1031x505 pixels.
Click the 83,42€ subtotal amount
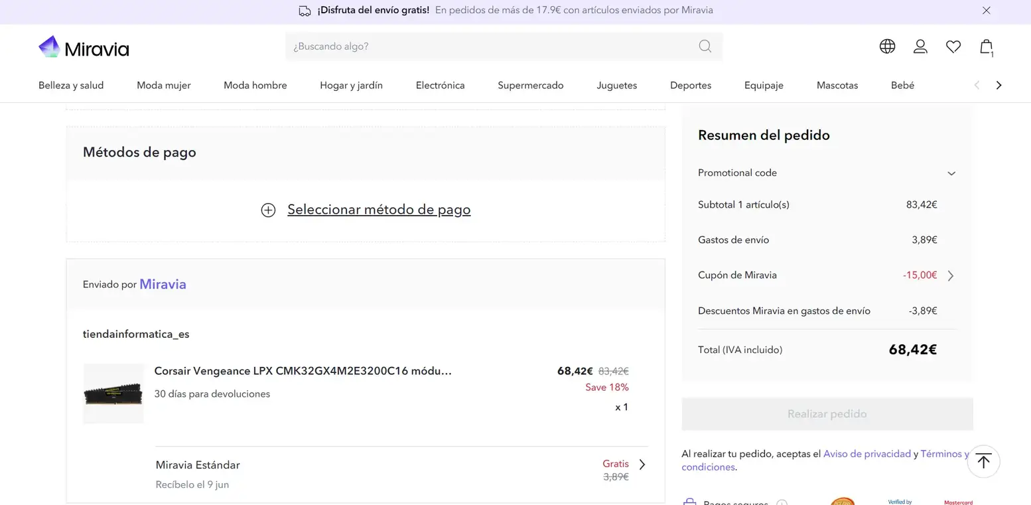coord(922,204)
